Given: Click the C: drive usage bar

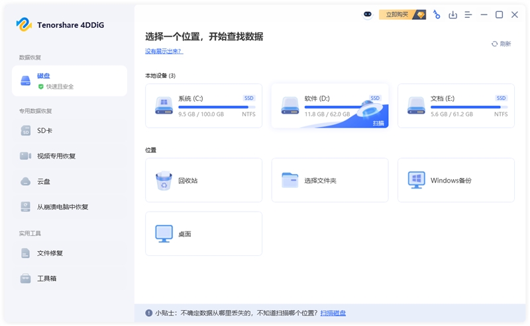Looking at the screenshot, I should click(x=217, y=107).
